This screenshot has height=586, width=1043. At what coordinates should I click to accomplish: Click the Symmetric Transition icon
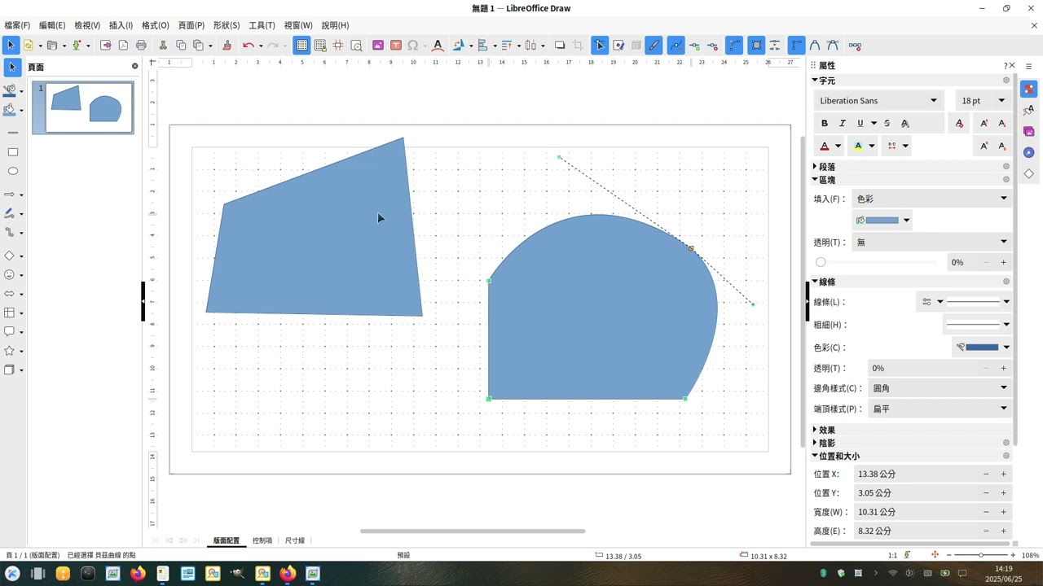[x=833, y=46]
